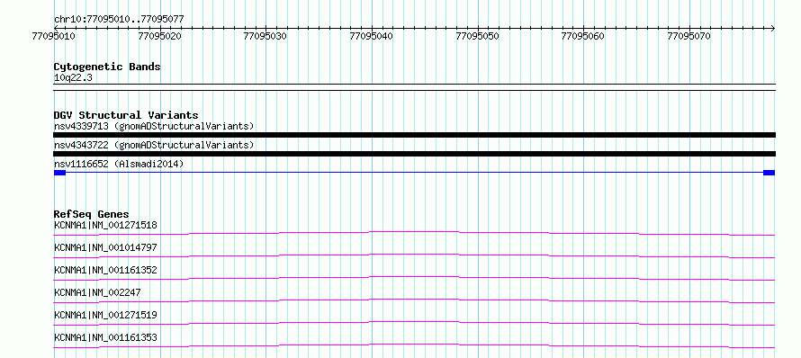Click the RefSeq Genes track heading
Image resolution: width=801 pixels, height=358 pixels.
point(92,214)
